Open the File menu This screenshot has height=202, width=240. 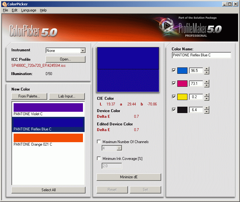coord(5,10)
